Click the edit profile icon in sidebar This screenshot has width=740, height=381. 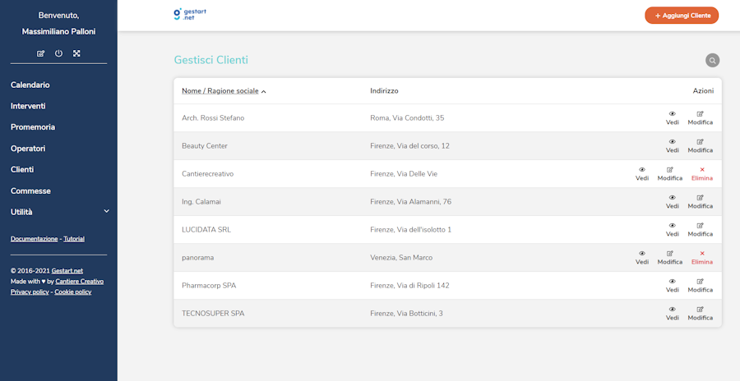pyautogui.click(x=40, y=53)
